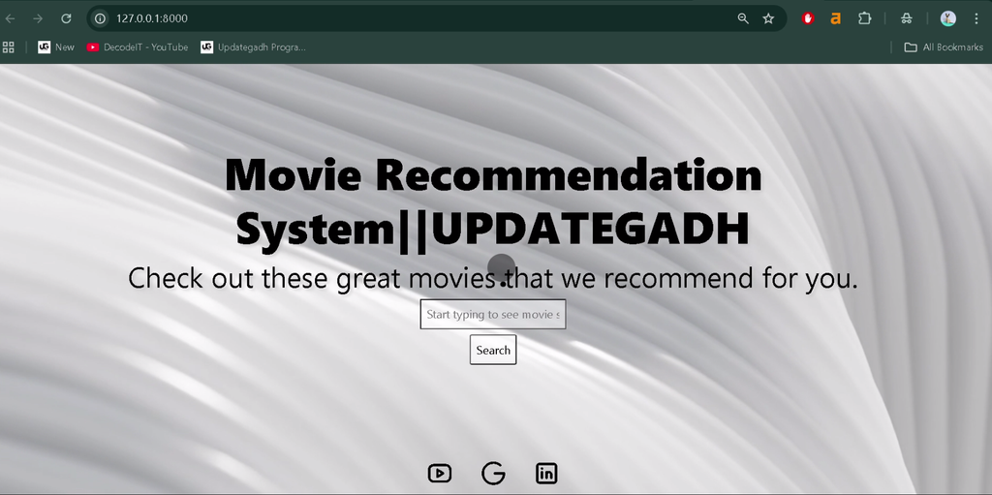The width and height of the screenshot is (992, 495).
Task: Click 'Check out these great movies' subtitle
Action: click(x=493, y=278)
